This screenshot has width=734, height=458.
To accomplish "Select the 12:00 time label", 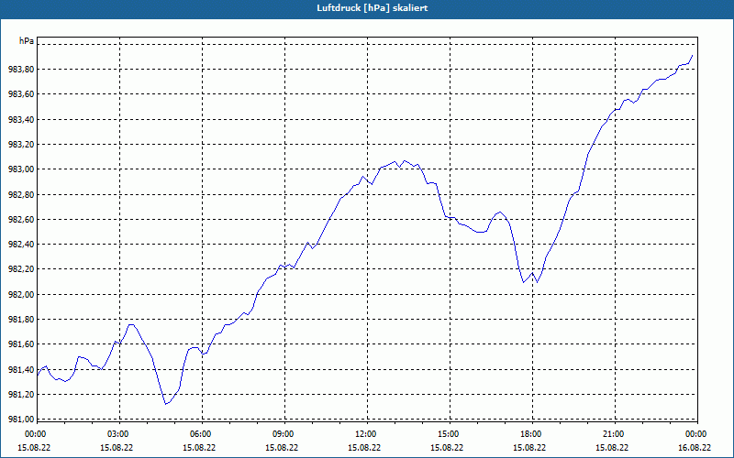I will (x=365, y=434).
